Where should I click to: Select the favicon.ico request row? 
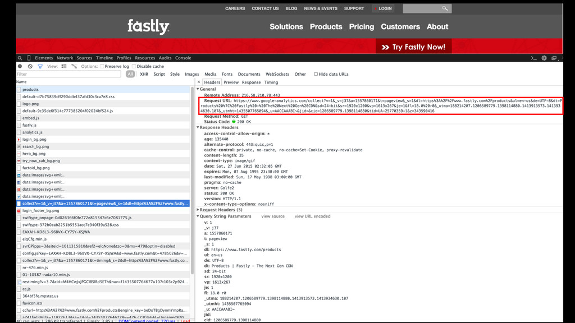pos(103,303)
